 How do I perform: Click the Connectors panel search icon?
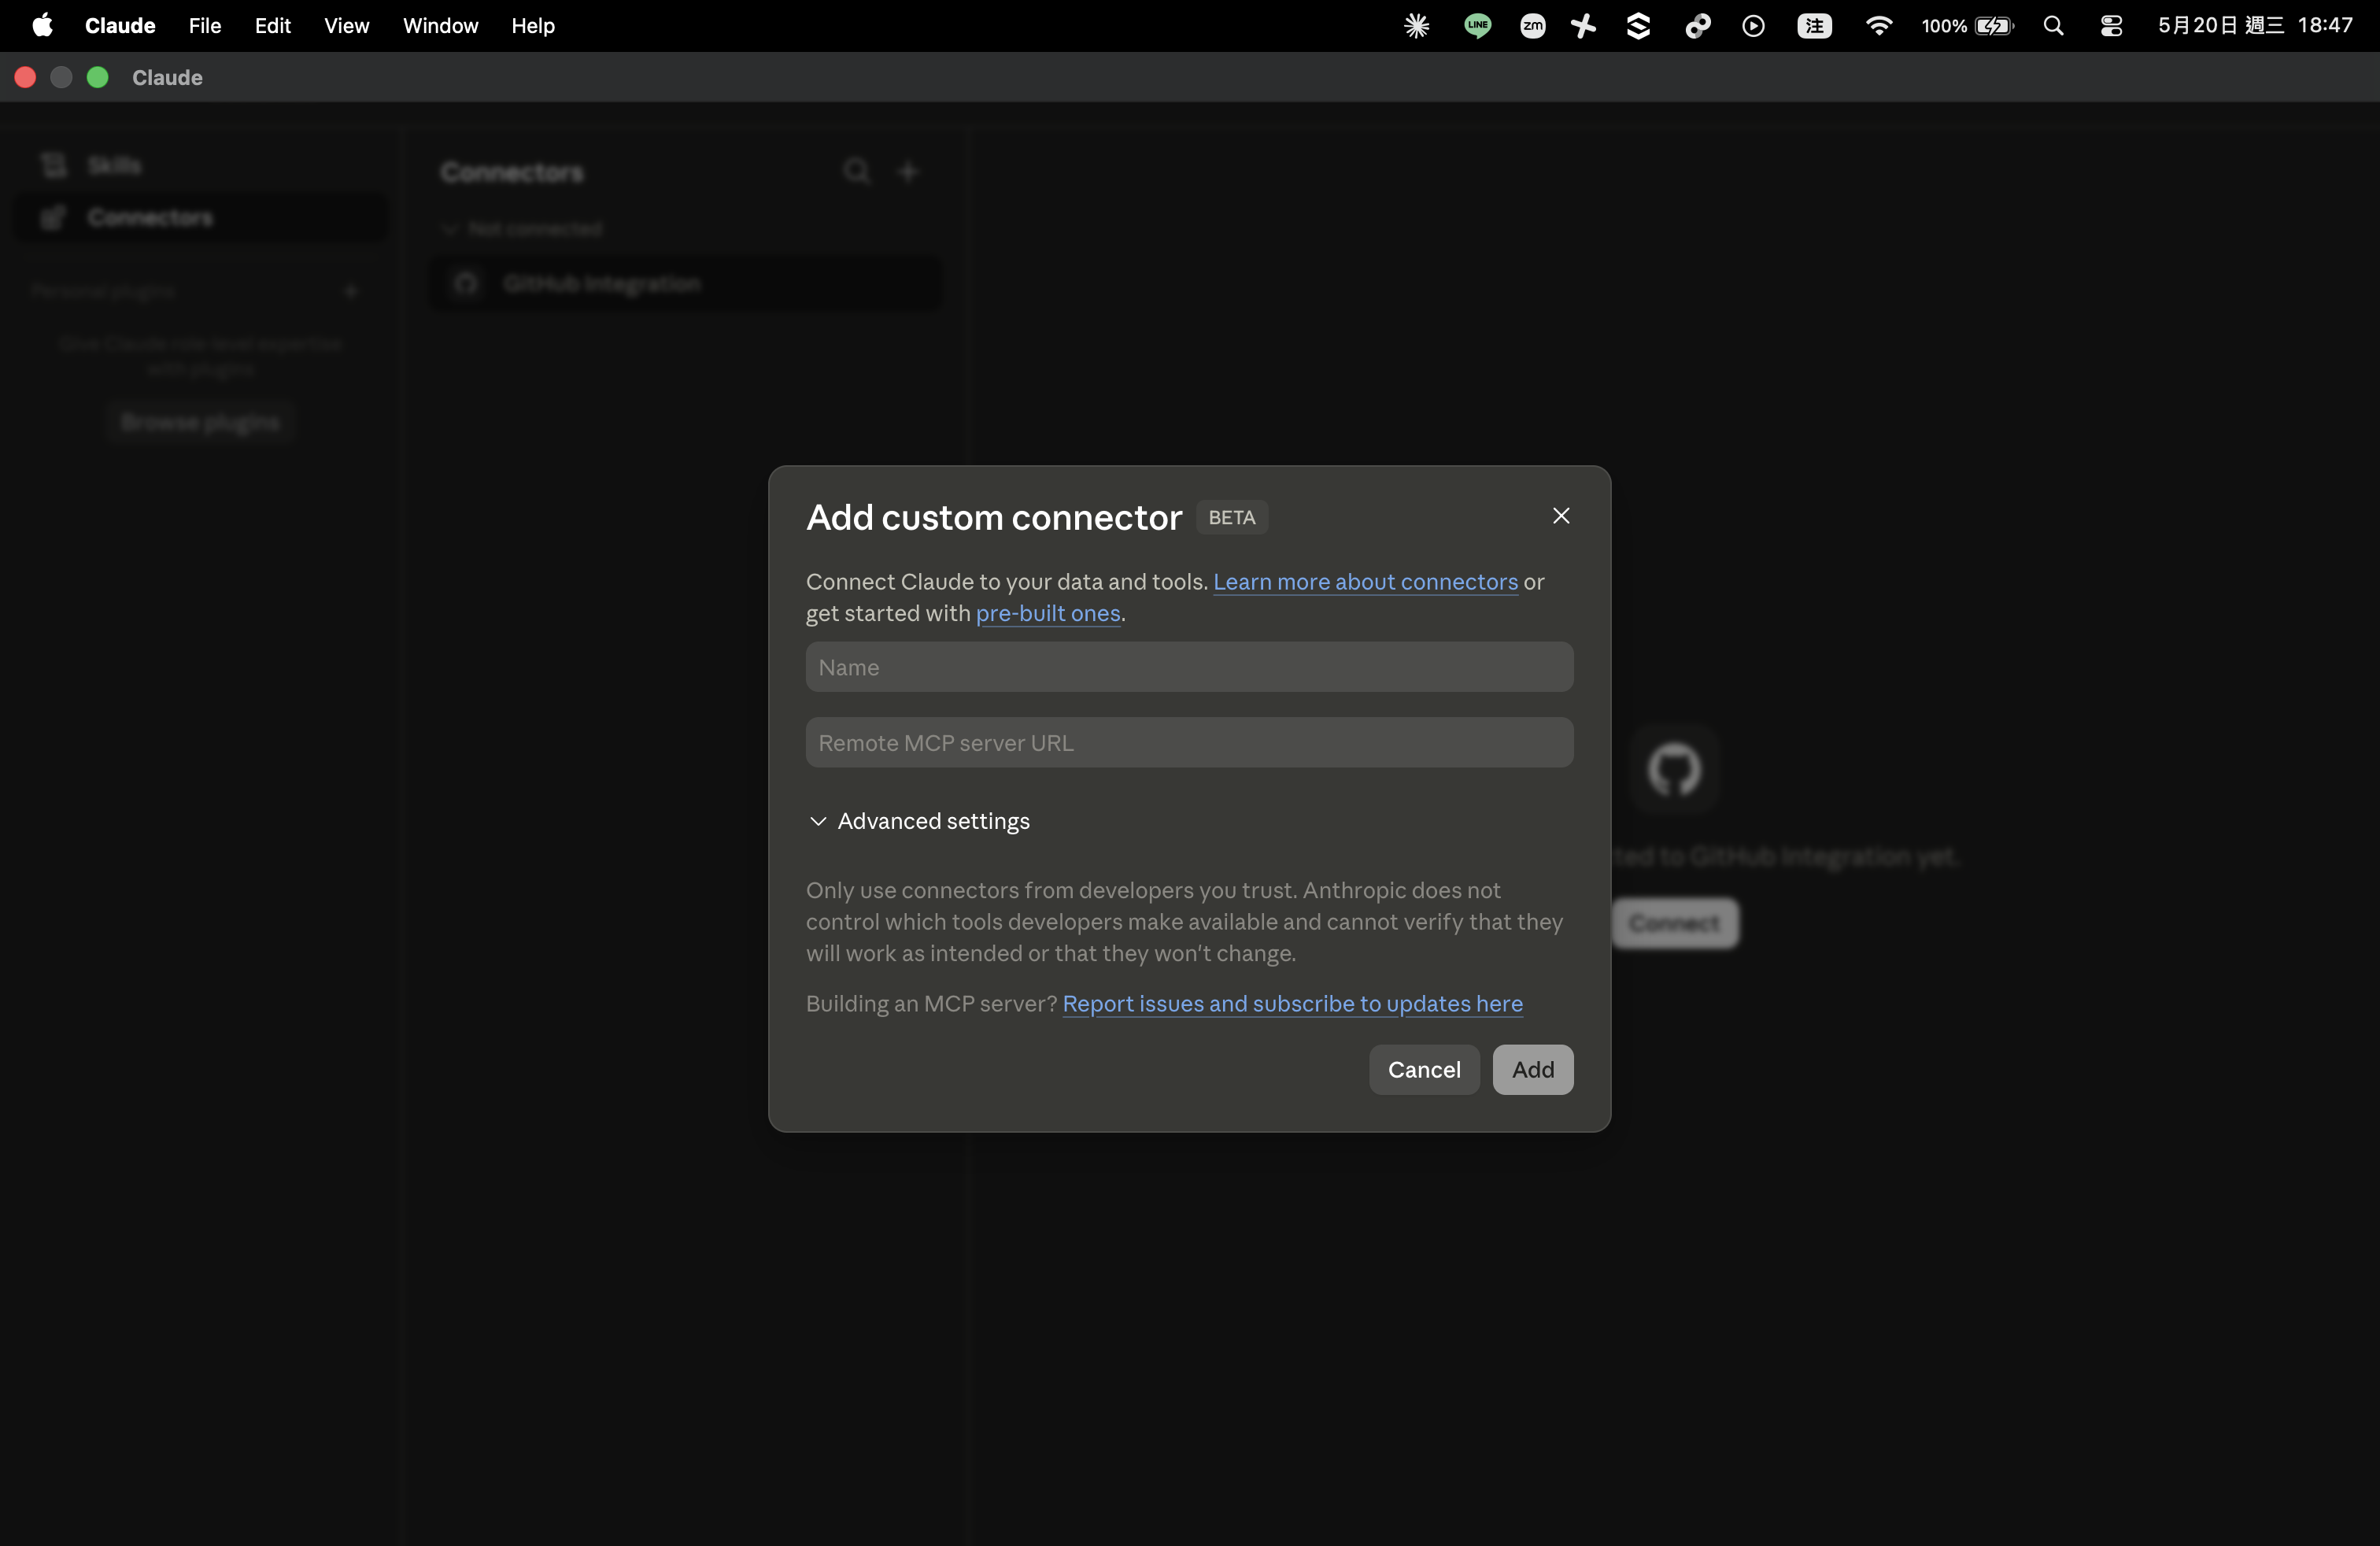pos(856,171)
